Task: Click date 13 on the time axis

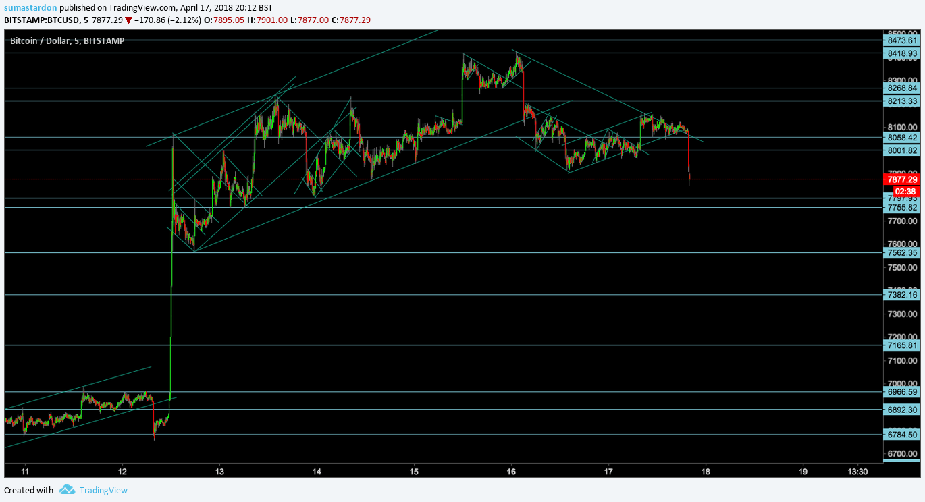Action: [219, 471]
